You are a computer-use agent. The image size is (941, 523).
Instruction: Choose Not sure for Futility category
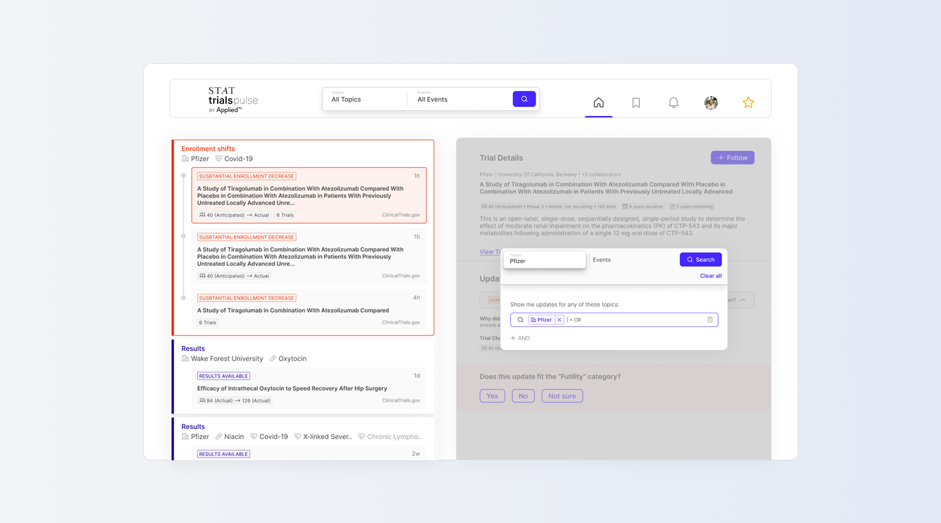(561, 396)
